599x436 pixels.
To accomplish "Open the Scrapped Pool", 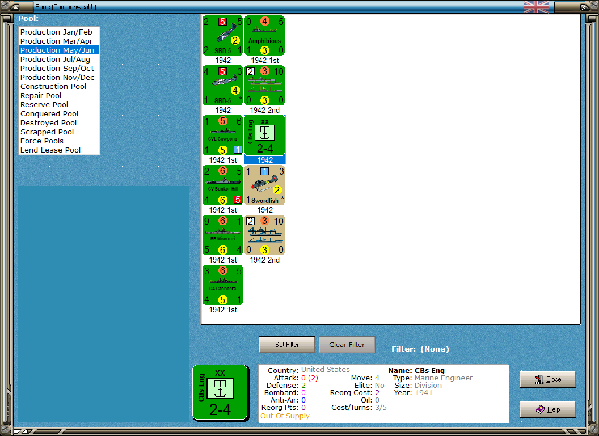I will click(59, 132).
